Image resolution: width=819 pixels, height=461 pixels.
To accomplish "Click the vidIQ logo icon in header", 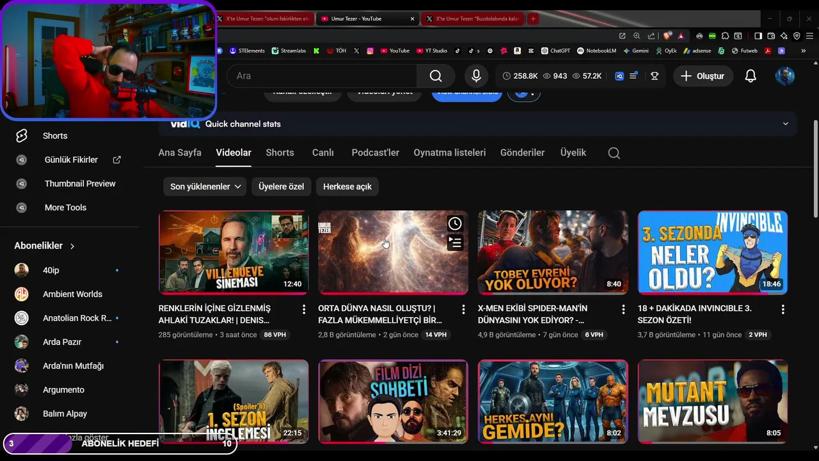I will [x=619, y=76].
